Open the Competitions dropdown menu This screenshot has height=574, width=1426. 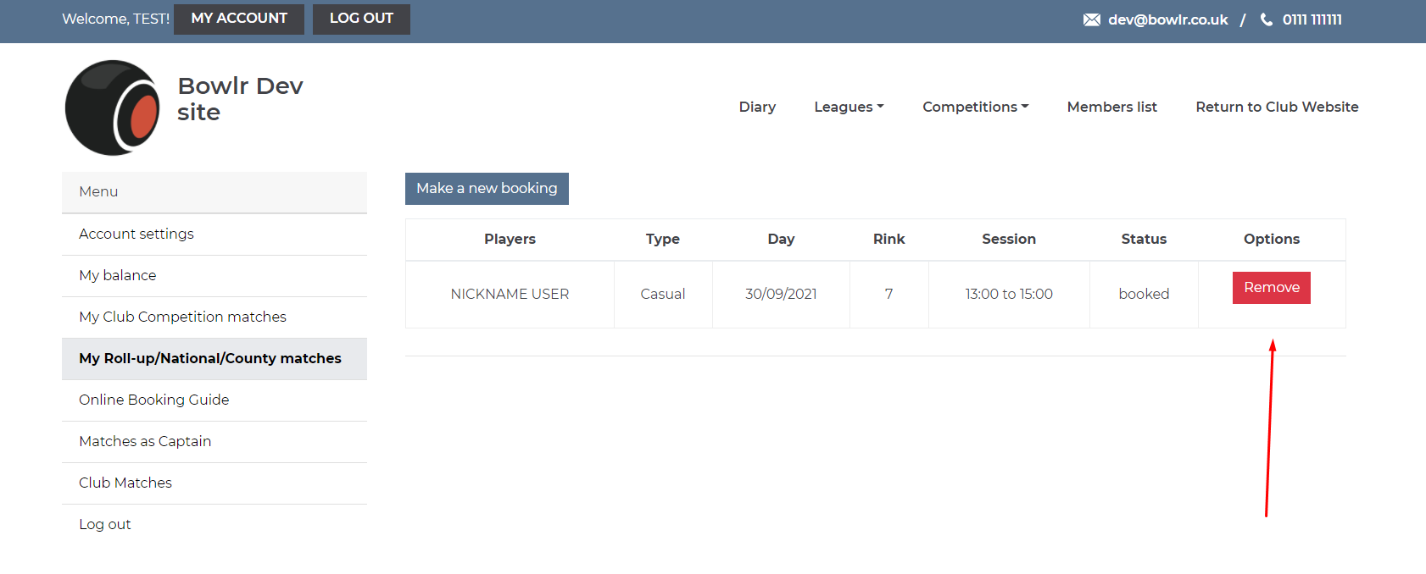[975, 107]
